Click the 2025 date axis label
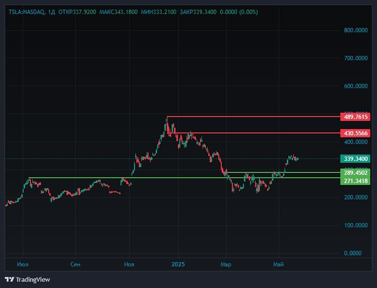The height and width of the screenshot is (288, 377). pos(178,264)
